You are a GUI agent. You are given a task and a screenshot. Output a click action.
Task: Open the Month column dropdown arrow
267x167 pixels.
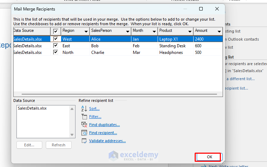coord(154,32)
